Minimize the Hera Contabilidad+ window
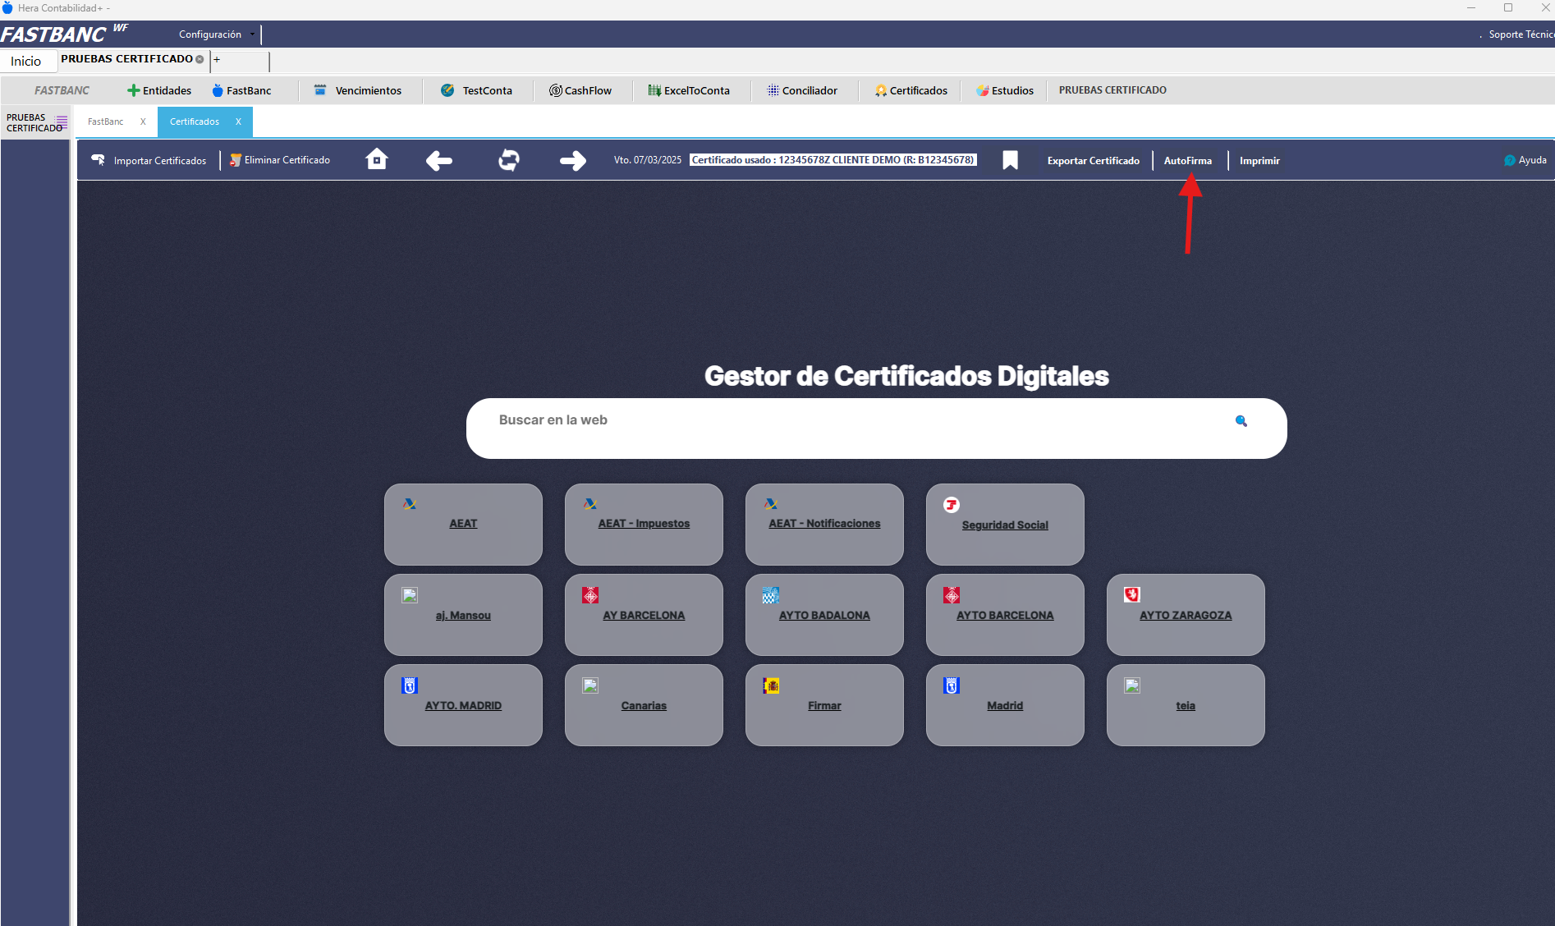The width and height of the screenshot is (1555, 926). coord(1471,8)
